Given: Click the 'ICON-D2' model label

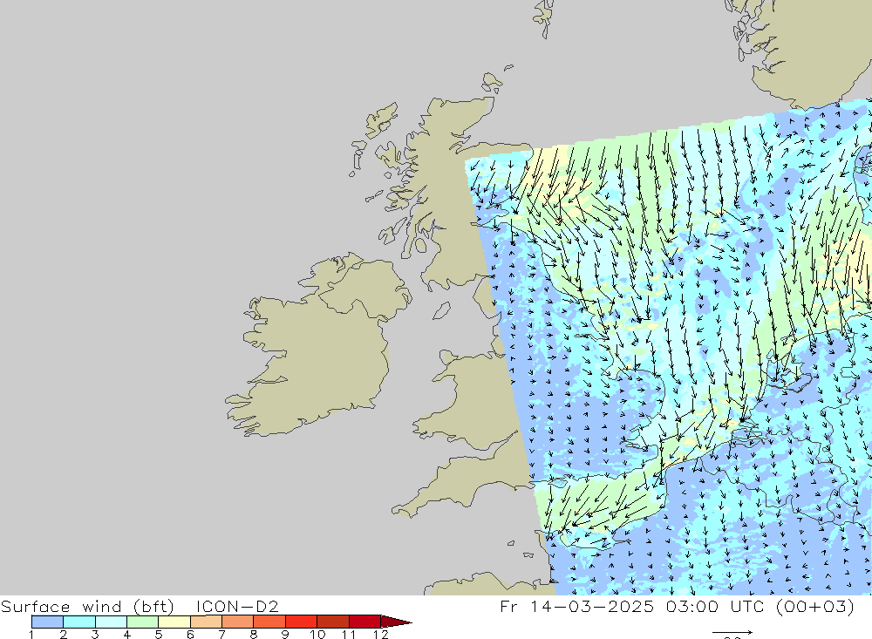Looking at the screenshot, I should point(237,606).
